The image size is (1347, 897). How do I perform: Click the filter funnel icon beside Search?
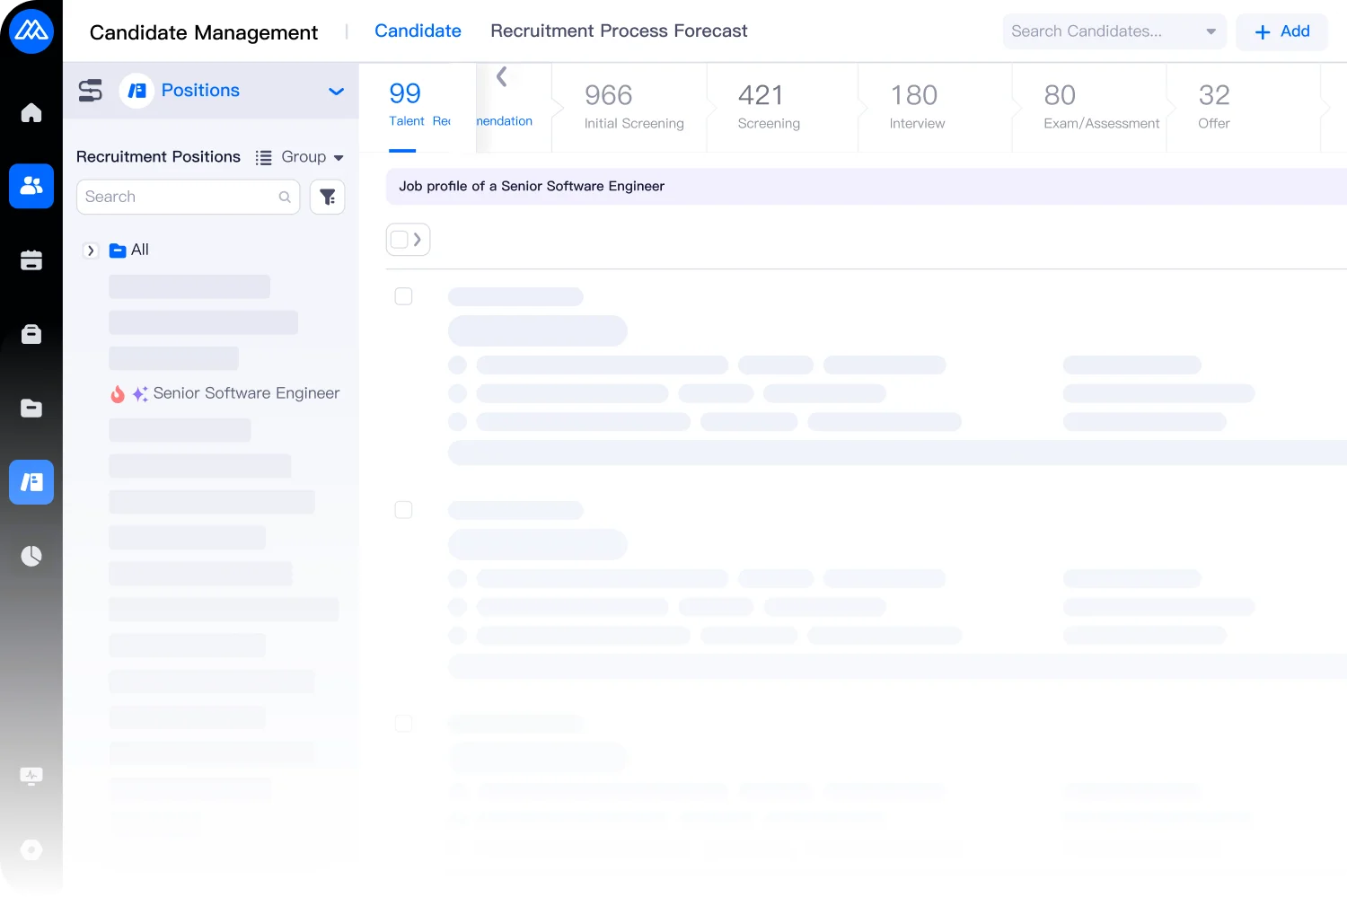[x=328, y=197]
